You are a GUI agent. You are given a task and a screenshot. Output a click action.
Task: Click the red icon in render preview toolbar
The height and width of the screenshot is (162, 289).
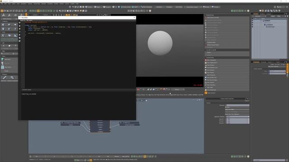tap(138, 90)
